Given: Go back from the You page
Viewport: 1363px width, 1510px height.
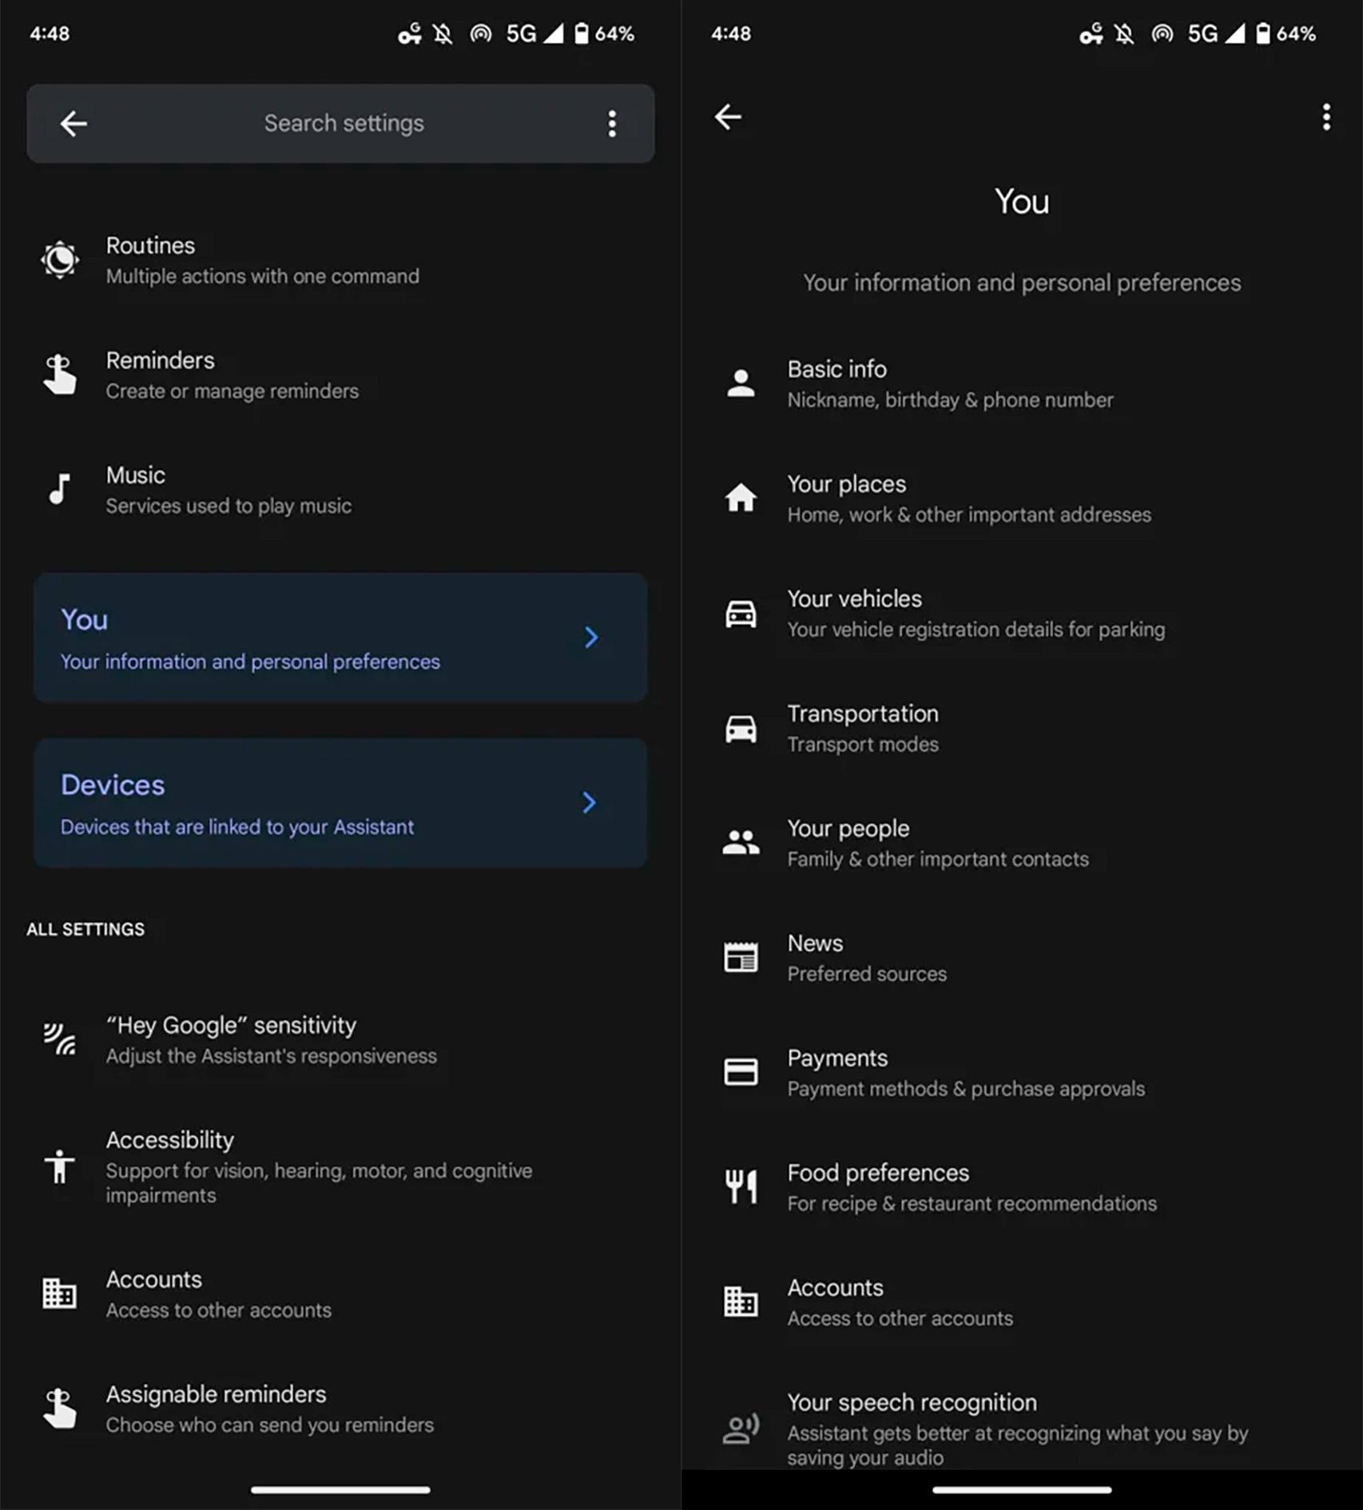Looking at the screenshot, I should click(x=728, y=117).
